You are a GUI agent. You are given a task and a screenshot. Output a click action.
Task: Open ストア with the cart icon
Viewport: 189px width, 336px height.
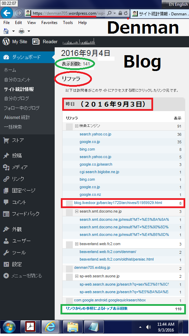pyautogui.click(x=6, y=140)
